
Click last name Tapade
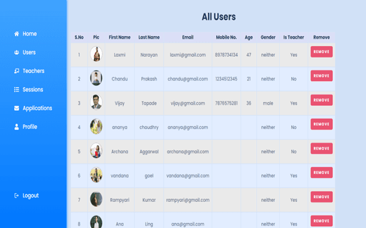pos(149,103)
